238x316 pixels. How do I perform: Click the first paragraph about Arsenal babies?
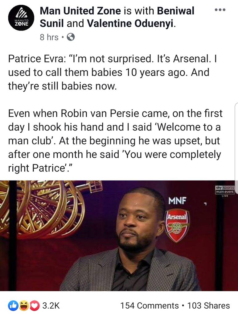click(113, 72)
